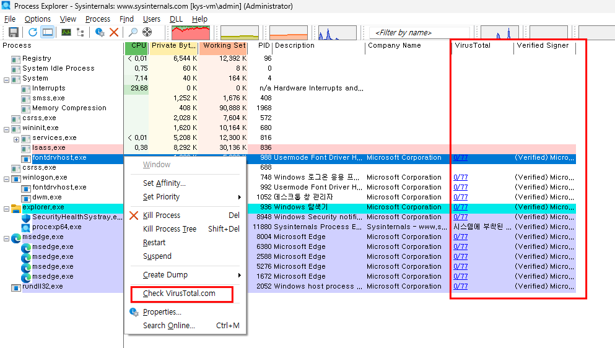Click the Filter by name input field

tap(419, 33)
